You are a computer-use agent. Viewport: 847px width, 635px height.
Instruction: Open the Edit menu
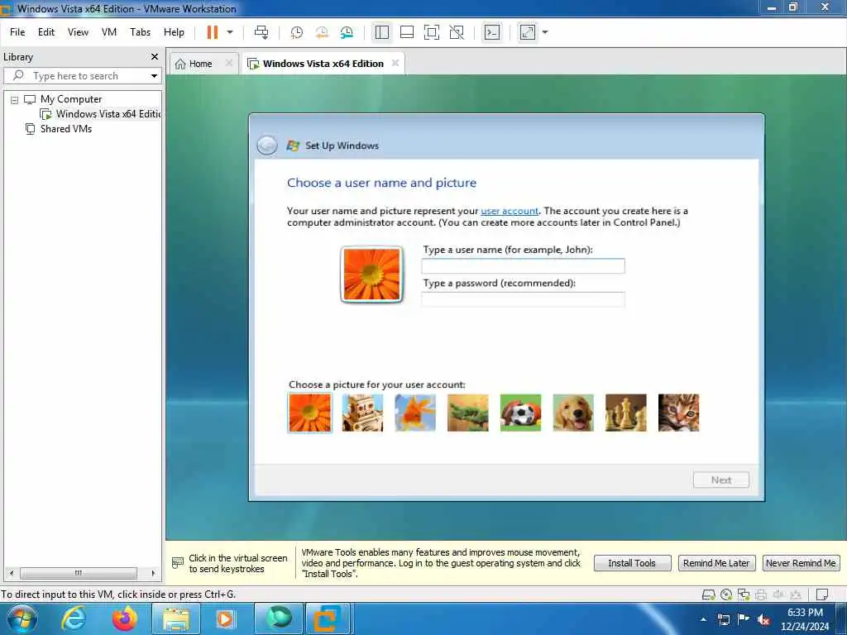[46, 32]
